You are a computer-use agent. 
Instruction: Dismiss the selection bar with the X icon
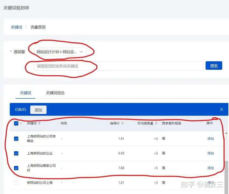point(222,109)
